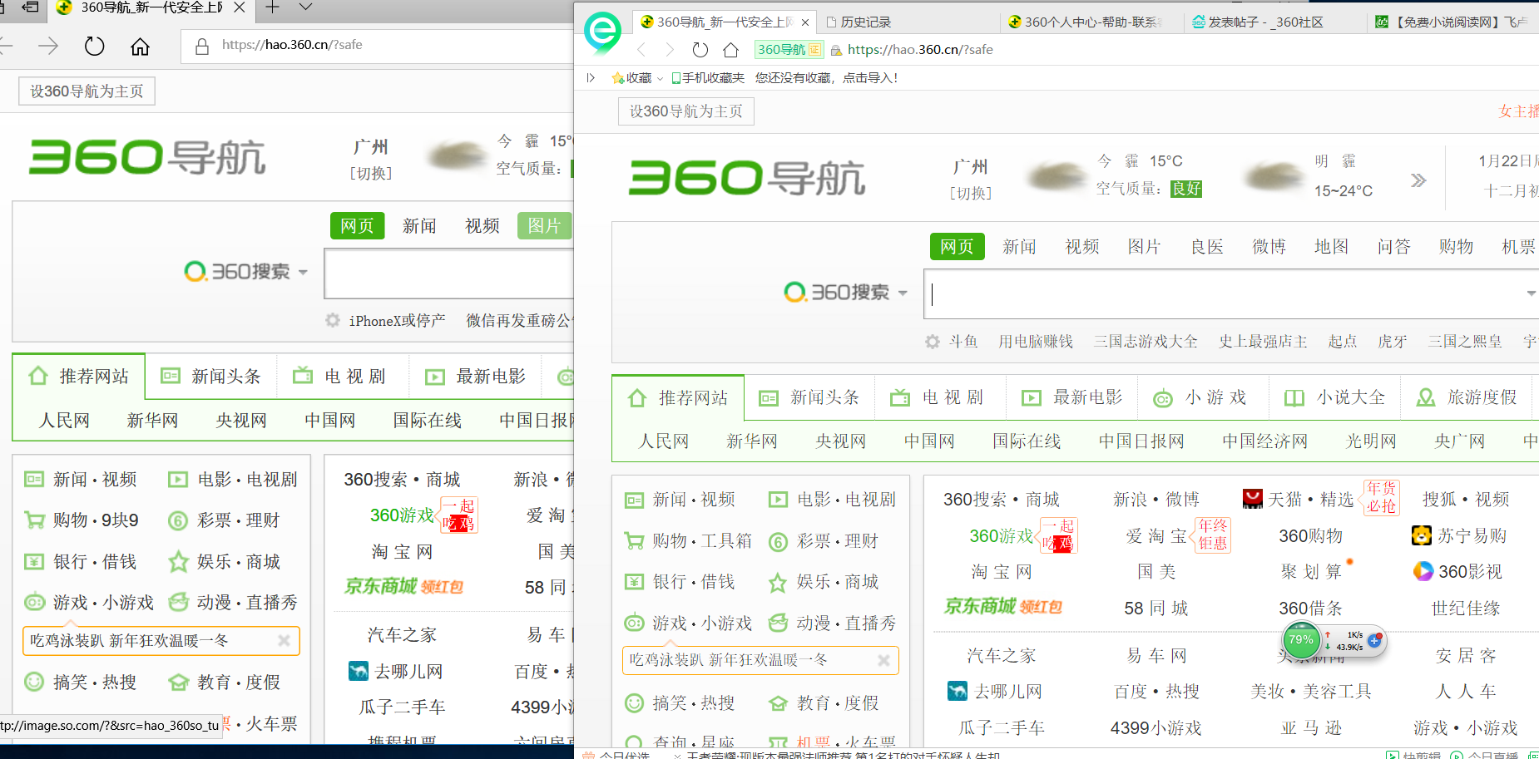Switch to 360个人中心 tab
This screenshot has width=1539, height=759.
[1086, 22]
